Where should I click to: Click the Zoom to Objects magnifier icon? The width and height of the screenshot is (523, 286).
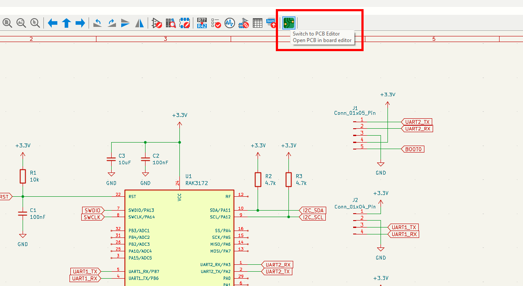pyautogui.click(x=21, y=23)
